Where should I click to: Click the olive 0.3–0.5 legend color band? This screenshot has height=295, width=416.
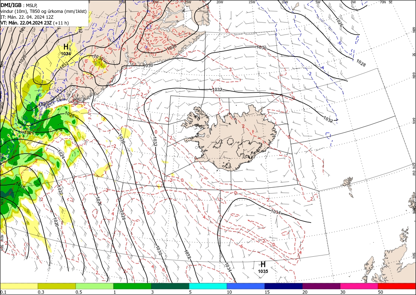(x=57, y=286)
